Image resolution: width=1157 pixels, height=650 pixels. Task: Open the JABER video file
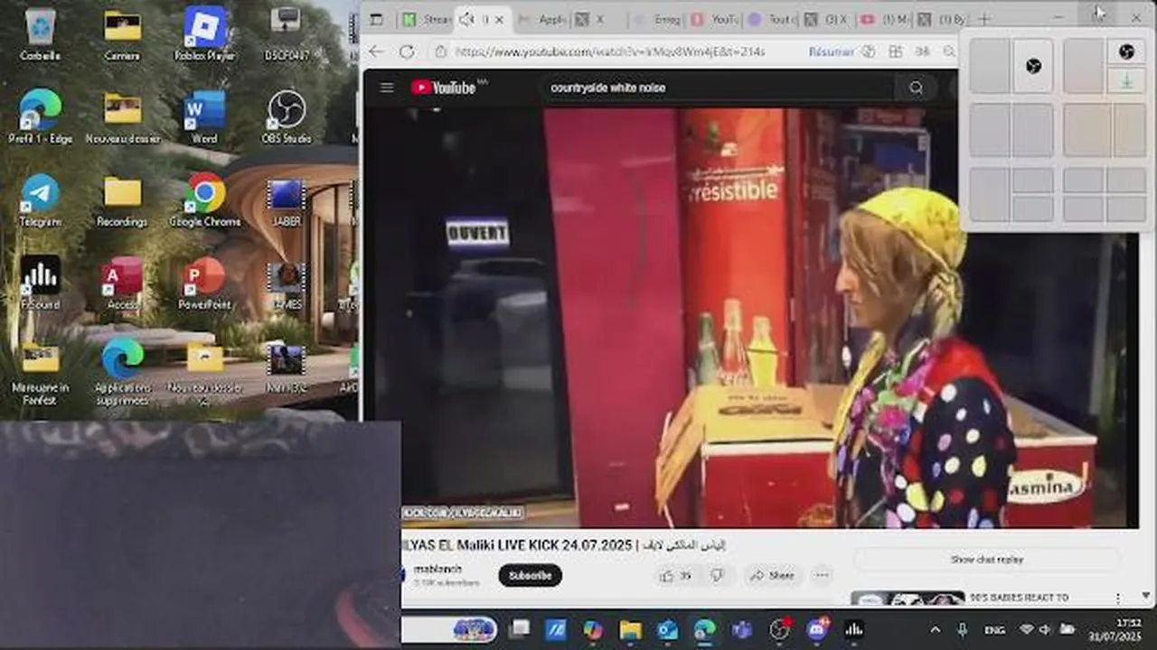click(x=287, y=200)
